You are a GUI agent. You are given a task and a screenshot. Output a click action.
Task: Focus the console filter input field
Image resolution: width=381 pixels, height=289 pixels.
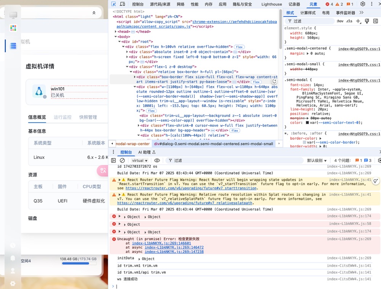pyautogui.click(x=234, y=161)
